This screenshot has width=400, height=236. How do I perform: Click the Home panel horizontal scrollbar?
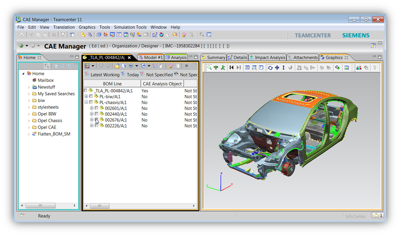pyautogui.click(x=40, y=206)
